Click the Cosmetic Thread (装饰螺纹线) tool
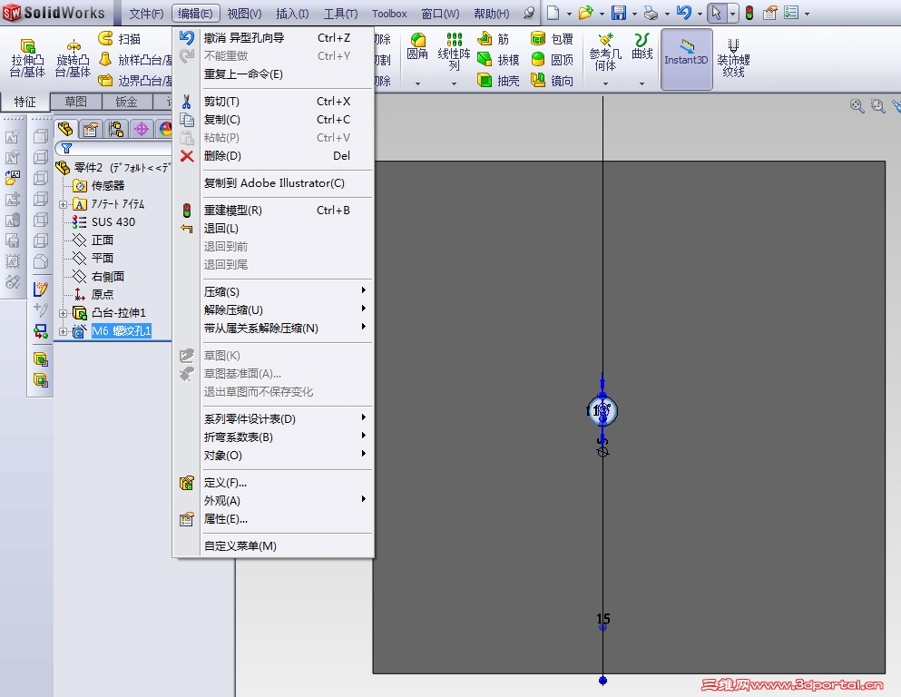 click(x=733, y=57)
